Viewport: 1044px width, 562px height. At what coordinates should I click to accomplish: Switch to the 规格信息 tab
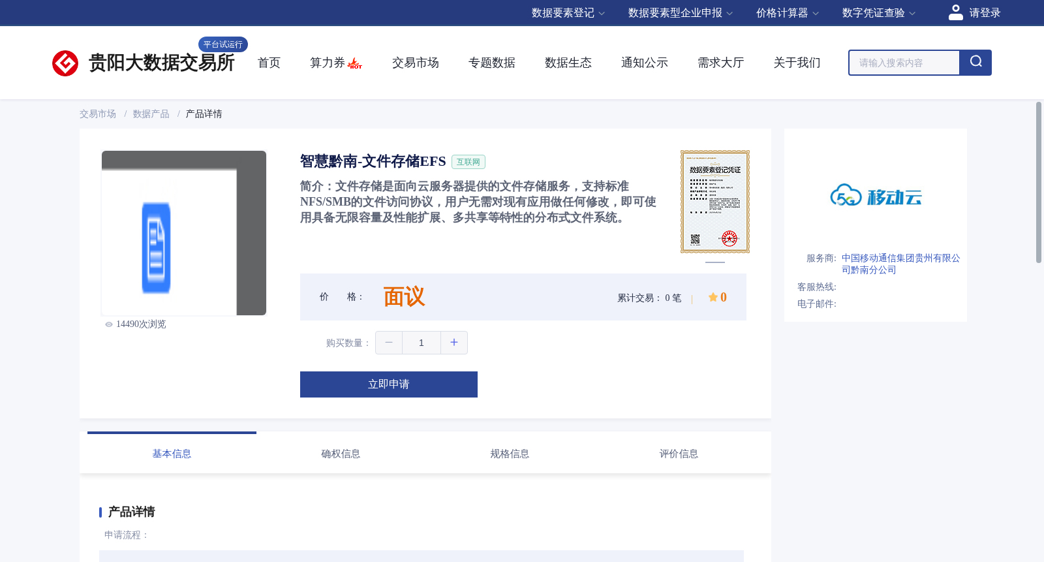click(510, 454)
